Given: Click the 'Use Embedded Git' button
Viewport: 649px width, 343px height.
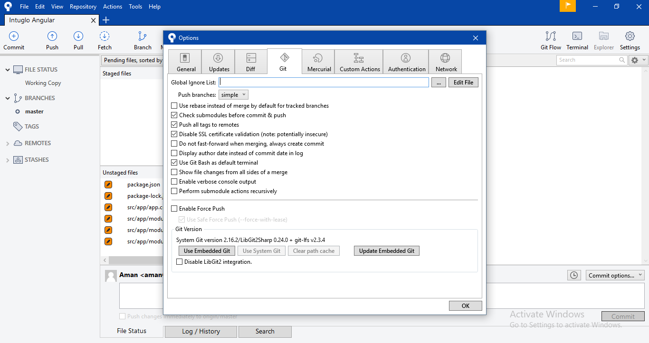Looking at the screenshot, I should click(x=207, y=250).
